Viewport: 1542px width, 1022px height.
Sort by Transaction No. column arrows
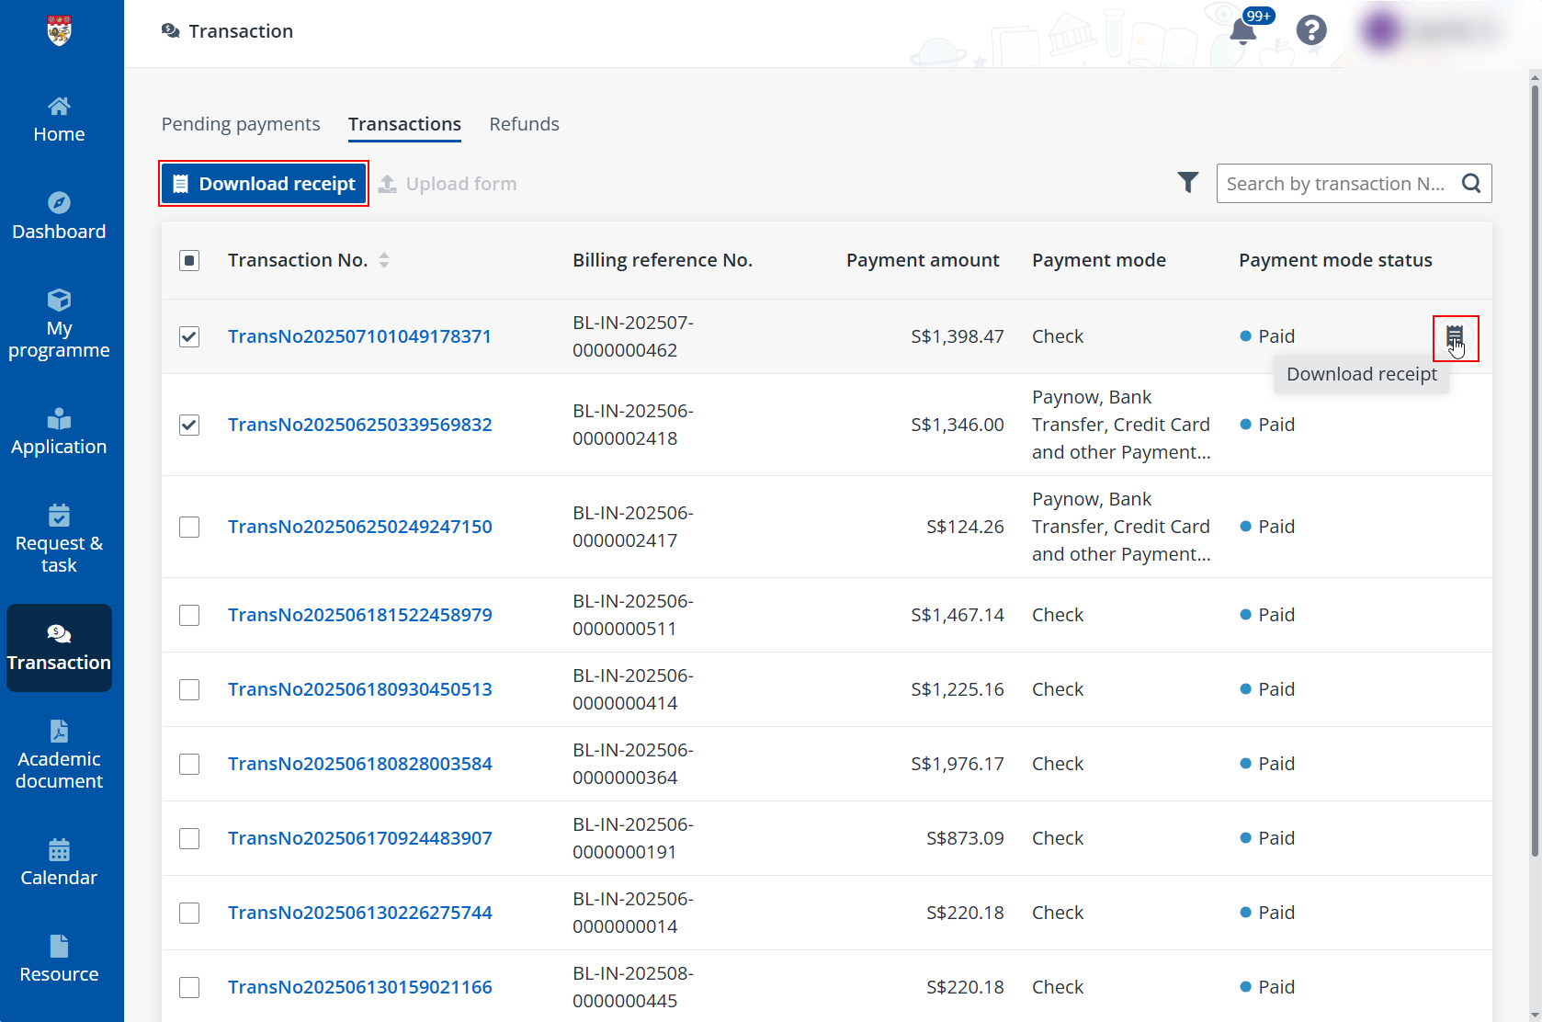[x=384, y=261]
